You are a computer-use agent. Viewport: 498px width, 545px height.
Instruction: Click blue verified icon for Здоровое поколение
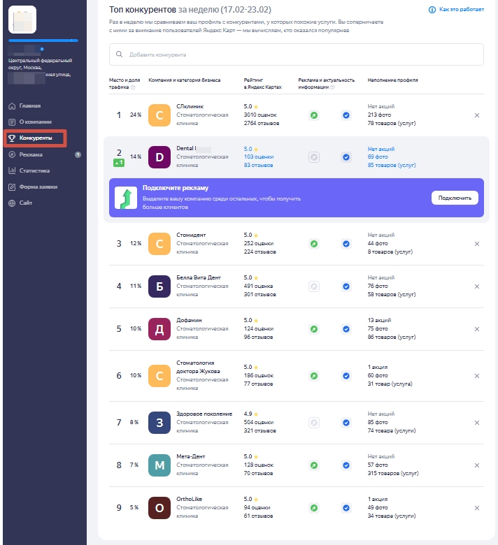click(x=346, y=423)
